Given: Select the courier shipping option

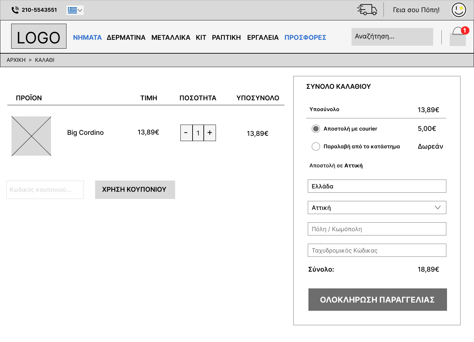Looking at the screenshot, I should tap(316, 129).
